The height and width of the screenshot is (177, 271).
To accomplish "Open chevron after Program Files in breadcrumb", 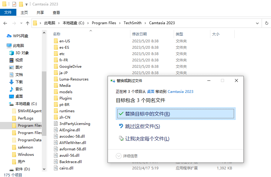I will point(120,23).
